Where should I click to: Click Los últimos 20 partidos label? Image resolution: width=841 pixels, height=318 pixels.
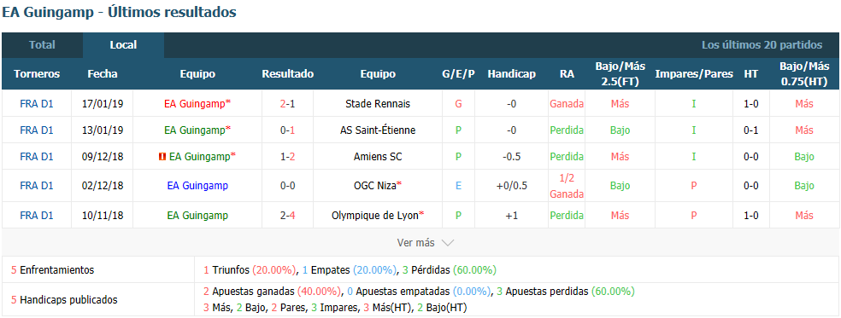coord(762,45)
